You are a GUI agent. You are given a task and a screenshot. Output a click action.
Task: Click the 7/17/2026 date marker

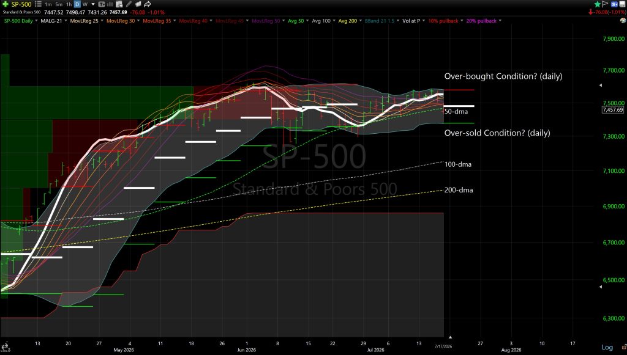tap(443, 346)
